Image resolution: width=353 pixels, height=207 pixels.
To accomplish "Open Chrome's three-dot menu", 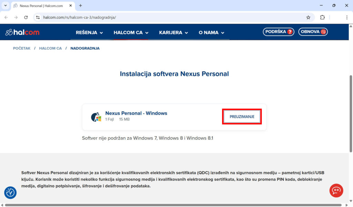I will (347, 17).
